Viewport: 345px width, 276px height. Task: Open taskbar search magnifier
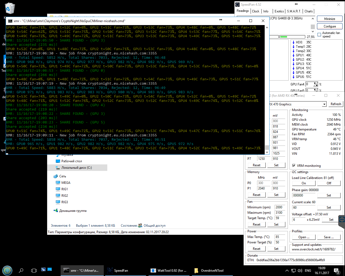coord(21,270)
